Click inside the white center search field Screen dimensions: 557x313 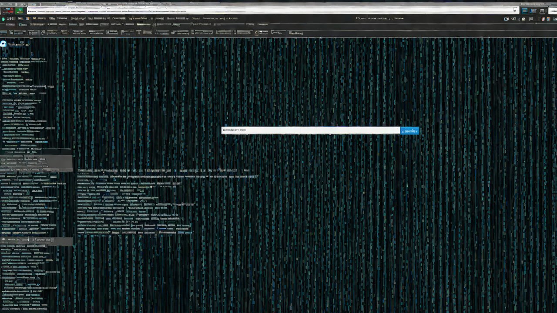pyautogui.click(x=310, y=130)
